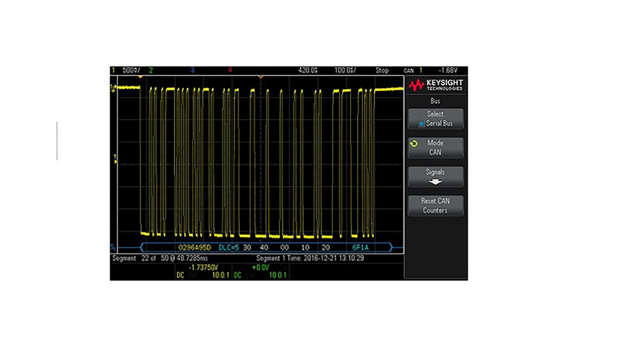Screen dimensions: 636x357
Task: Open the Mode CAN selection softkey
Action: tap(435, 148)
